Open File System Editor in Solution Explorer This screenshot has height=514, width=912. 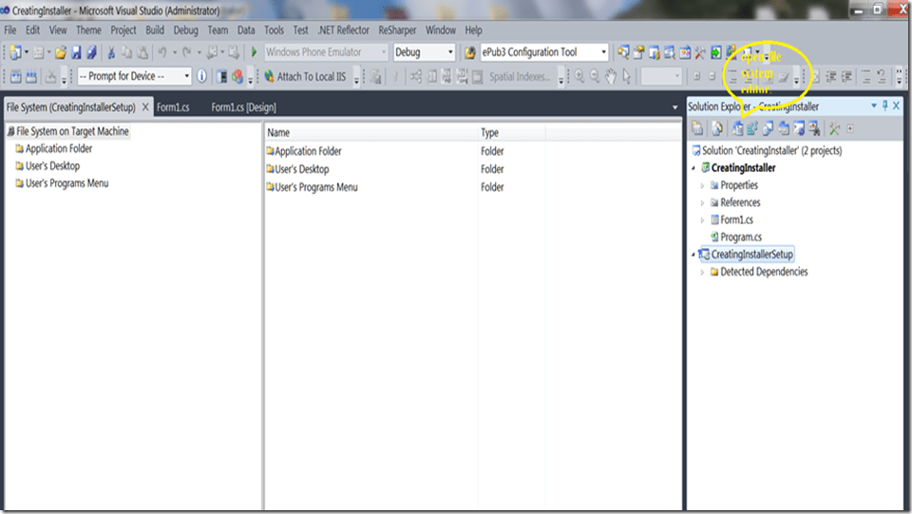pos(737,128)
